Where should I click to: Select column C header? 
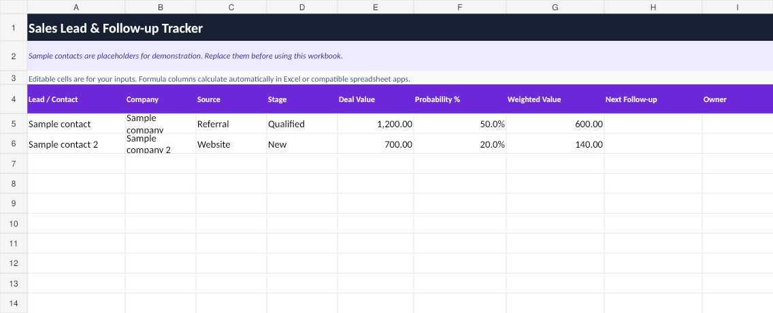pyautogui.click(x=231, y=7)
